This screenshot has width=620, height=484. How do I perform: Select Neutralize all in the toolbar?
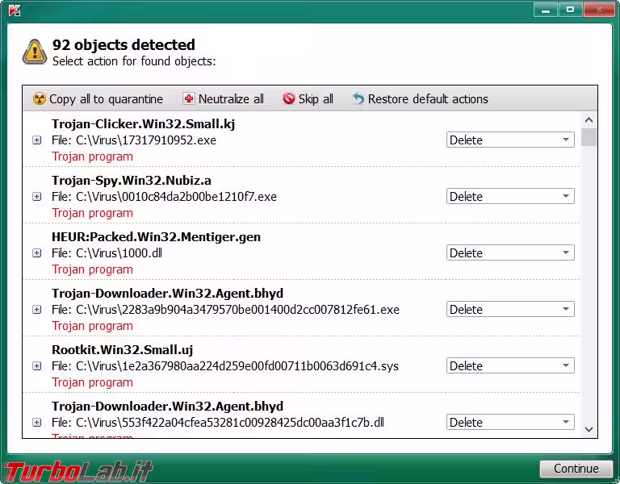(x=231, y=99)
